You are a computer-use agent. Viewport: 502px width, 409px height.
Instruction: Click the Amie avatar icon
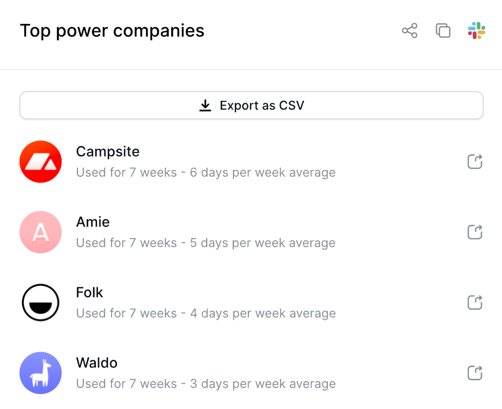[x=40, y=232]
